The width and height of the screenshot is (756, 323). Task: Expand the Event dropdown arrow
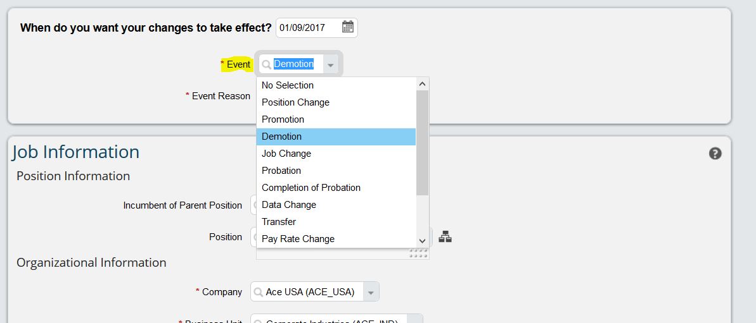click(330, 64)
